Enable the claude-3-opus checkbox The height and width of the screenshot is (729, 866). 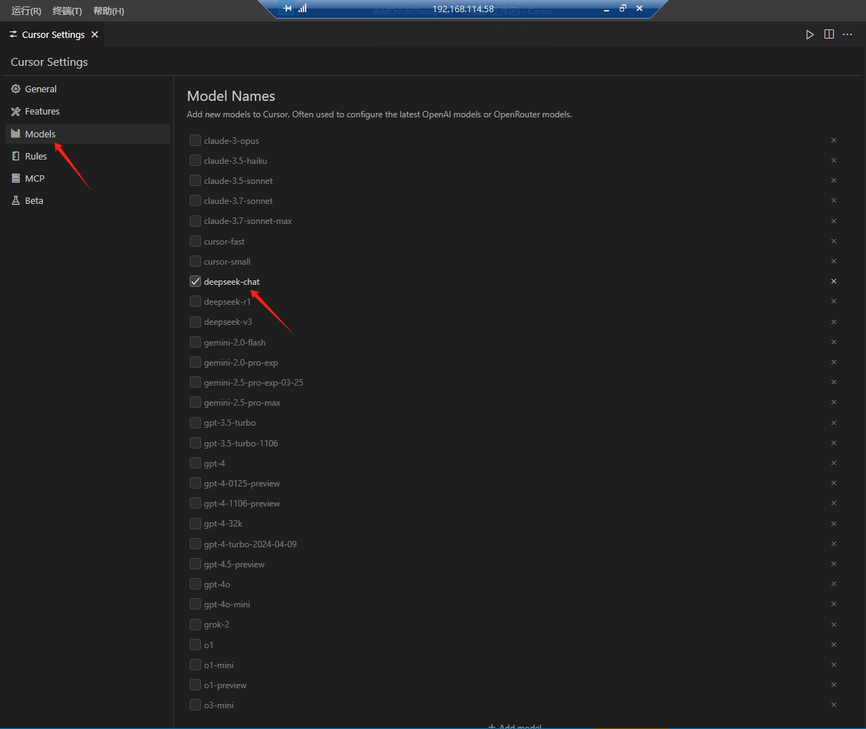click(195, 140)
